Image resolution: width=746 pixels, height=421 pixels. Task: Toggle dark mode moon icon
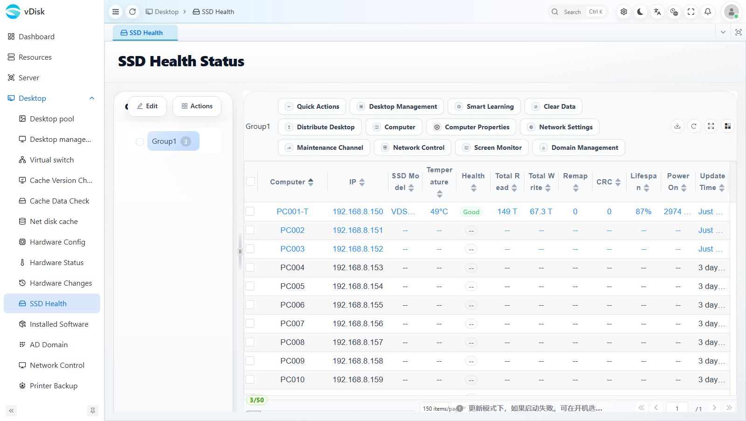click(640, 12)
